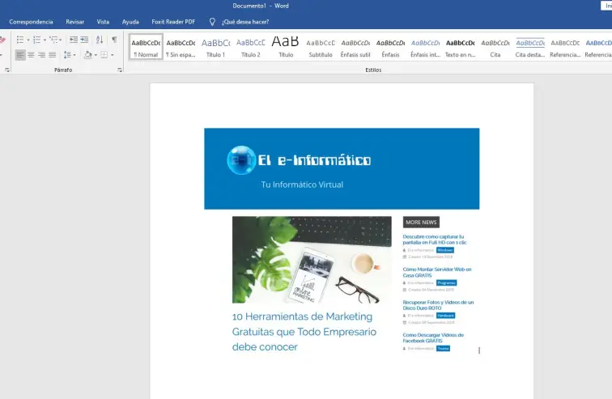Apply the Énfasis sutil style
612x399 pixels.
click(355, 47)
